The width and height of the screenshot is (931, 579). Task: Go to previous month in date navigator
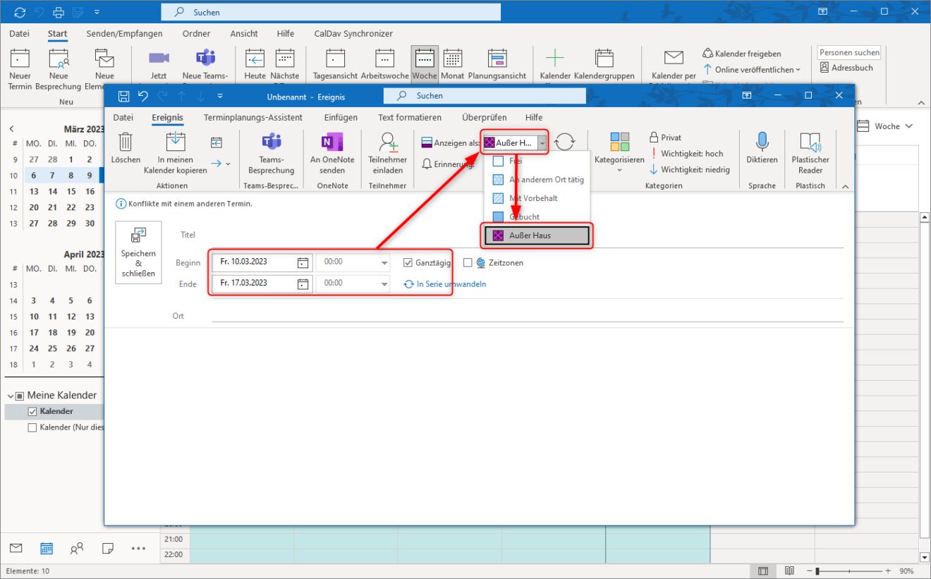click(x=11, y=129)
